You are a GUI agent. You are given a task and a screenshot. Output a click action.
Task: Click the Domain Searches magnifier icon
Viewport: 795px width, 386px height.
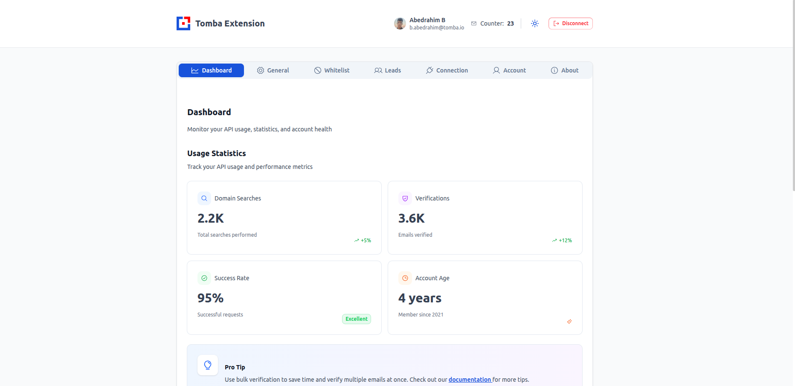click(x=204, y=198)
